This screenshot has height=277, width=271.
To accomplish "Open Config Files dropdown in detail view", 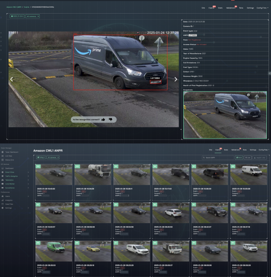I will [262, 8].
